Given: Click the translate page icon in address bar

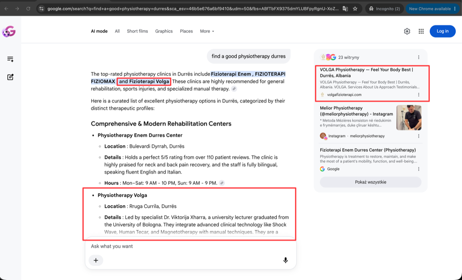Looking at the screenshot, I should (345, 8).
